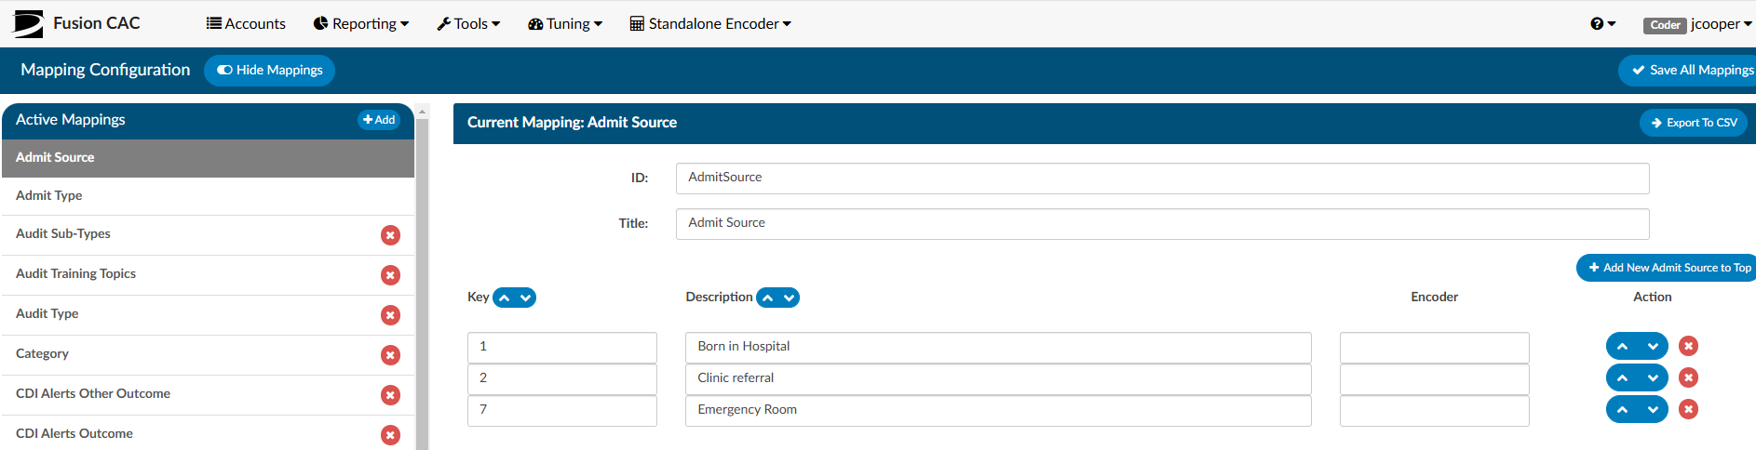Remove the Category mapping with red X
This screenshot has width=1756, height=450.
coord(390,355)
